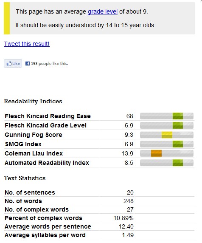This screenshot has width=202, height=243.
Task: Click the yellow stripe beside the summary
Action: (7, 18)
